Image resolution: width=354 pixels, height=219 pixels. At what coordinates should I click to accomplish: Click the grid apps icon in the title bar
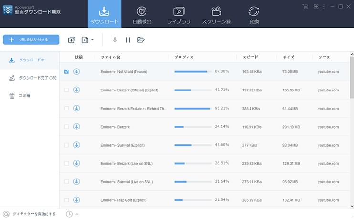click(x=316, y=6)
